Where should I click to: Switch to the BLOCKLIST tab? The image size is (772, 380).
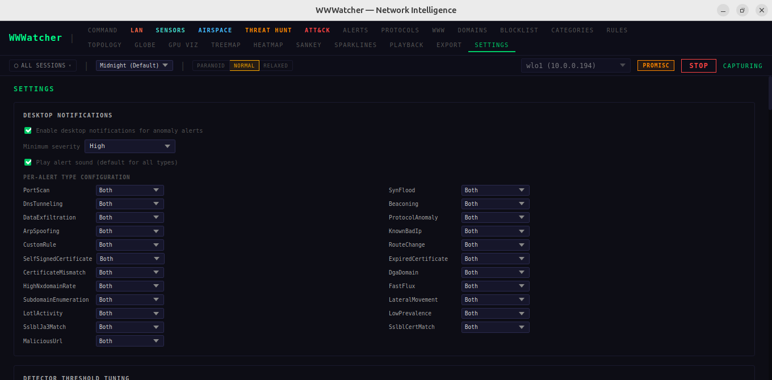click(x=519, y=30)
